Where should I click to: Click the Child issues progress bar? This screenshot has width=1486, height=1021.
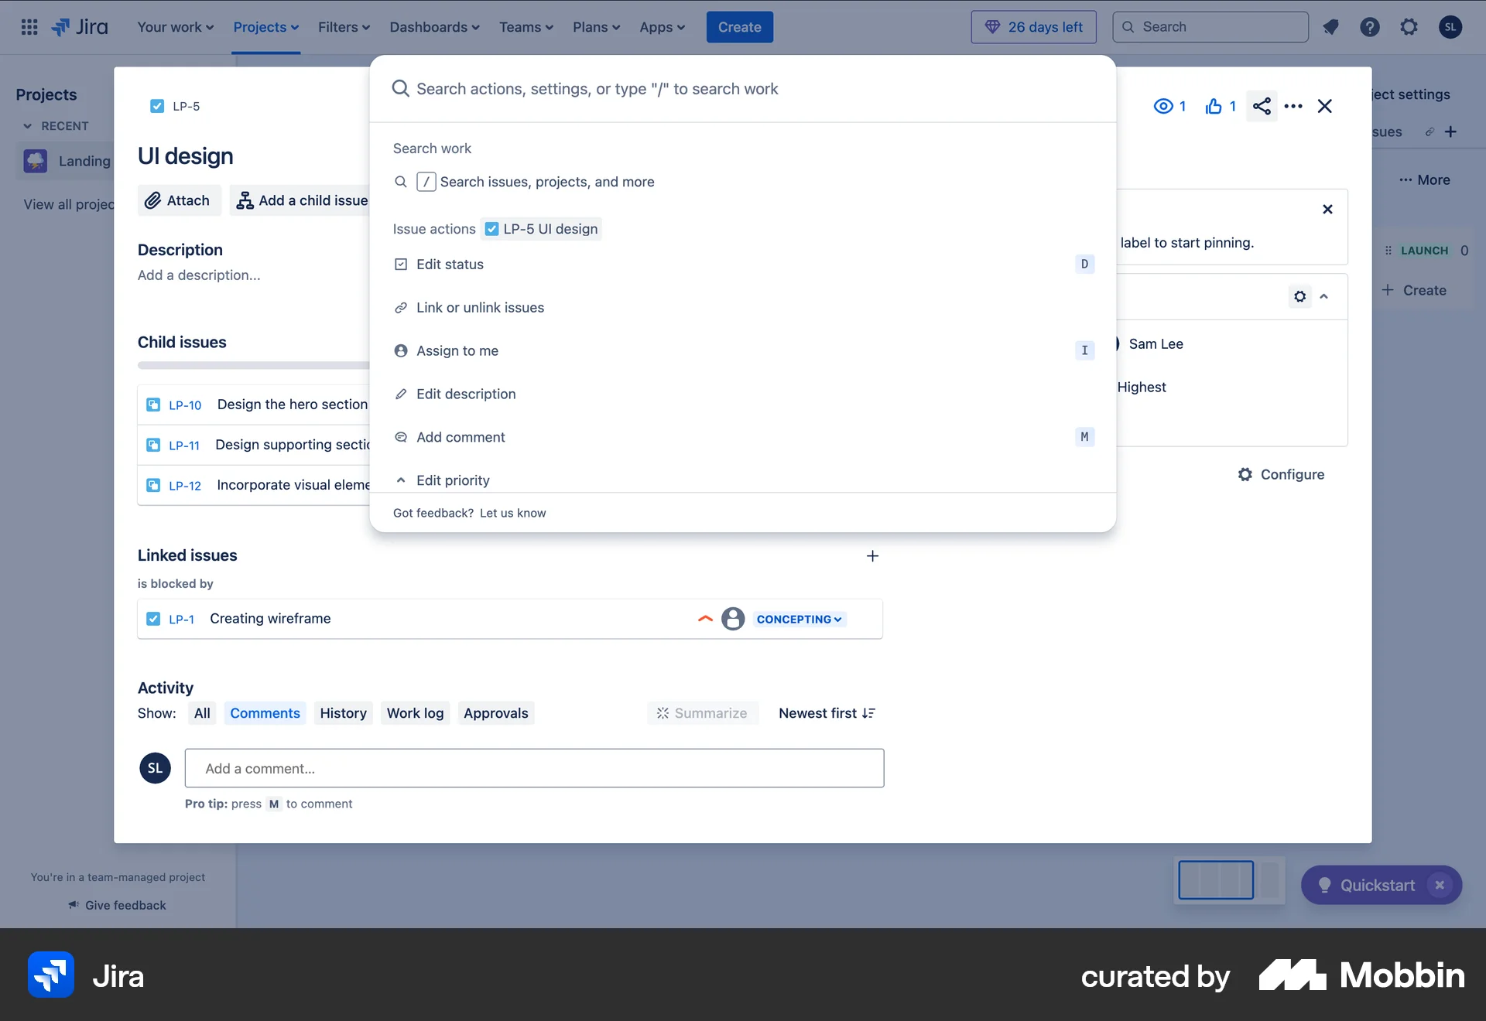pyautogui.click(x=255, y=365)
